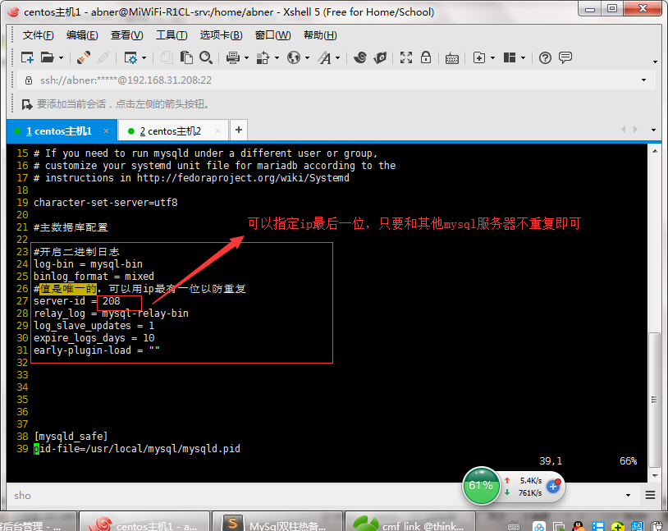This screenshot has height=531, width=668.
Task: Expand the compose bar dropdown arrow
Action: point(628,495)
